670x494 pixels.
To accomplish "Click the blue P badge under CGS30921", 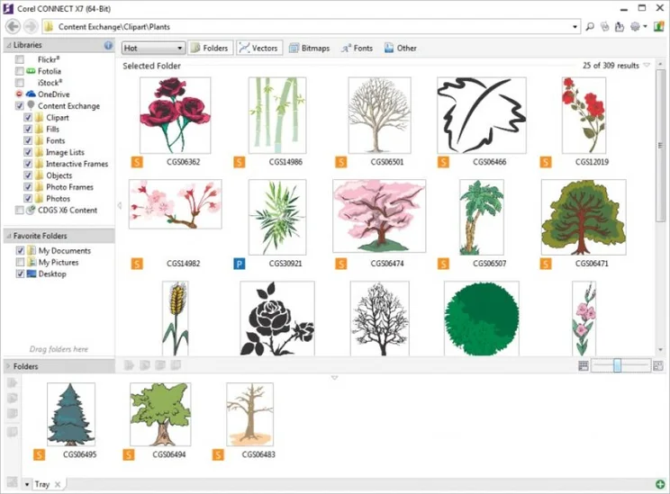I will [240, 264].
